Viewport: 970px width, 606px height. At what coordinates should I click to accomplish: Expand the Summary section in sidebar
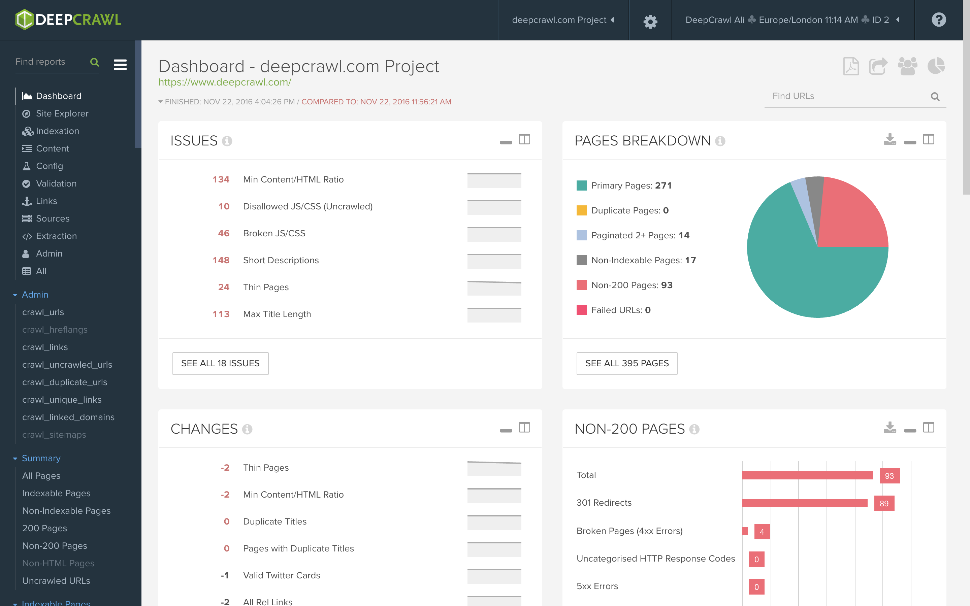point(15,458)
